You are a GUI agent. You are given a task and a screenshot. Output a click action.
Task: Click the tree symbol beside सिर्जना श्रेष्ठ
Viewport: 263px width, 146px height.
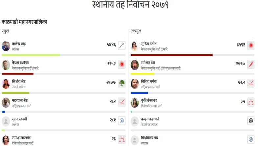tap(122, 83)
